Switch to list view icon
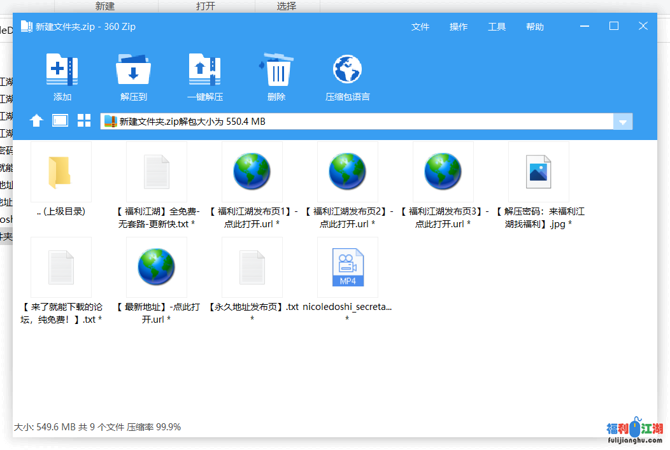The height and width of the screenshot is (450, 670). pyautogui.click(x=60, y=121)
